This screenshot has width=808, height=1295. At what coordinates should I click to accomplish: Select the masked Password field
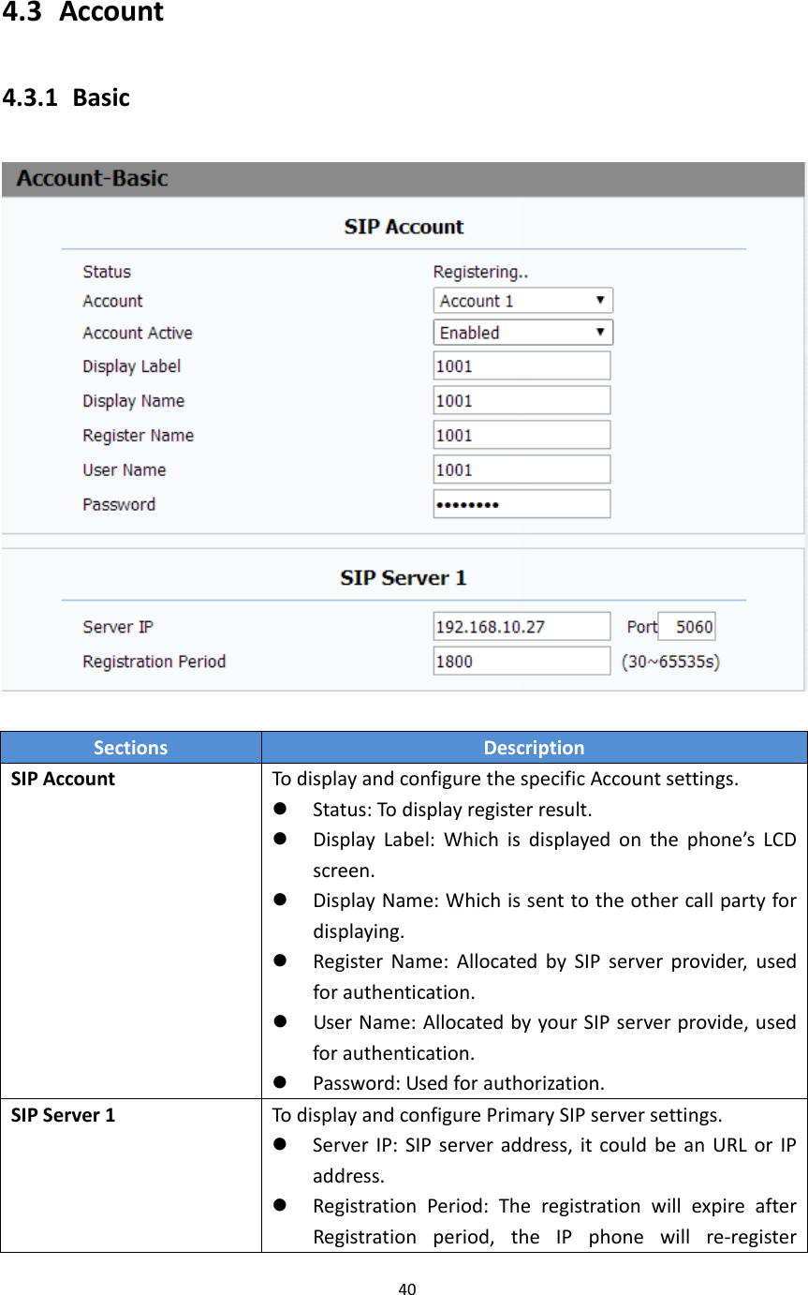[x=521, y=503]
